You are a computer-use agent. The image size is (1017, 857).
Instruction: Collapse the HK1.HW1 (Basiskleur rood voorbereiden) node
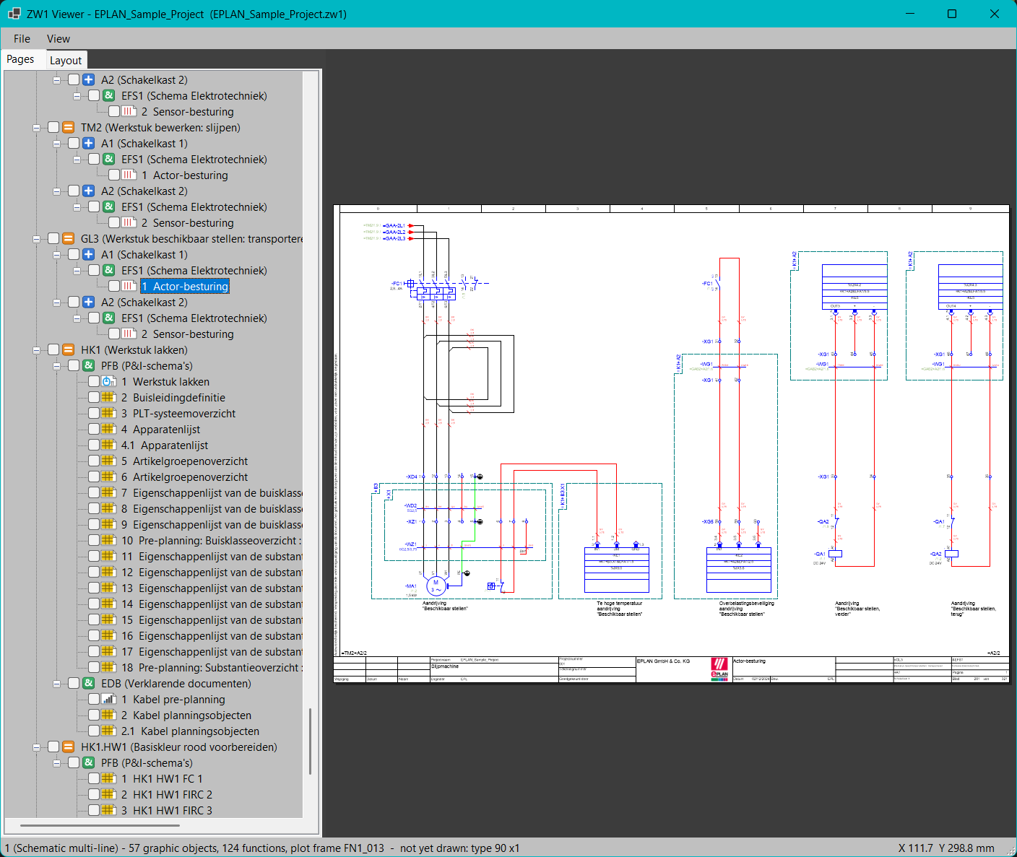point(36,747)
